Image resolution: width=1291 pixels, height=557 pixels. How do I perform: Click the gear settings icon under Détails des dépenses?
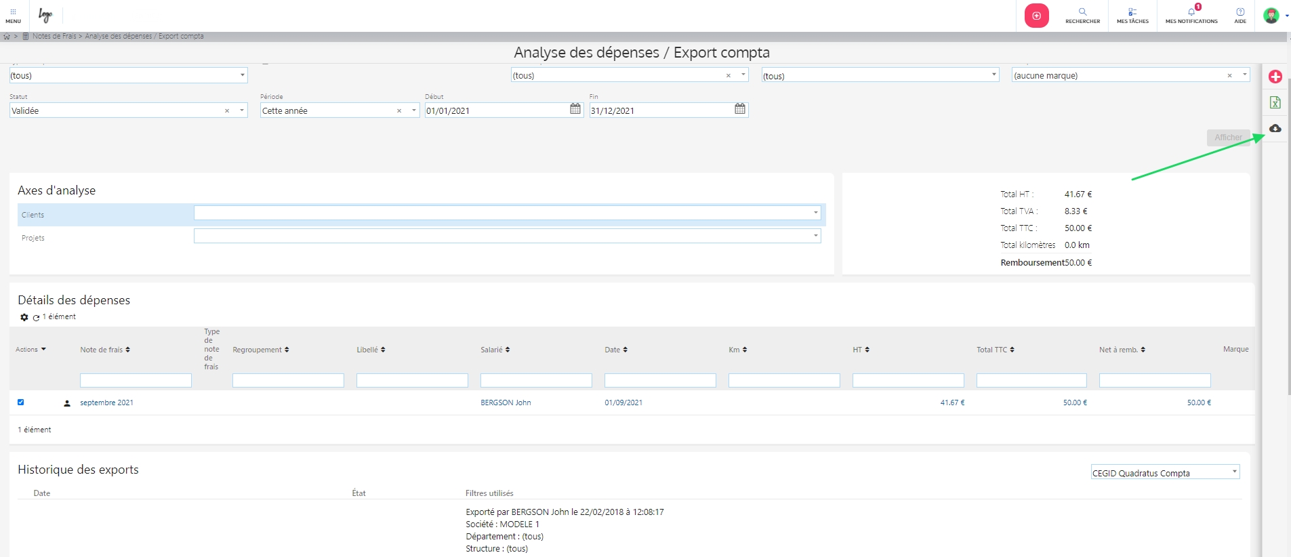point(24,317)
